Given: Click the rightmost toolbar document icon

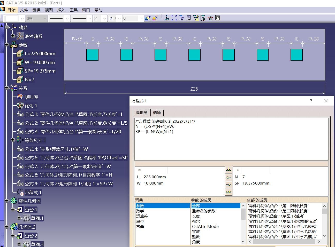Looking at the screenshot, I should tap(217, 18).
